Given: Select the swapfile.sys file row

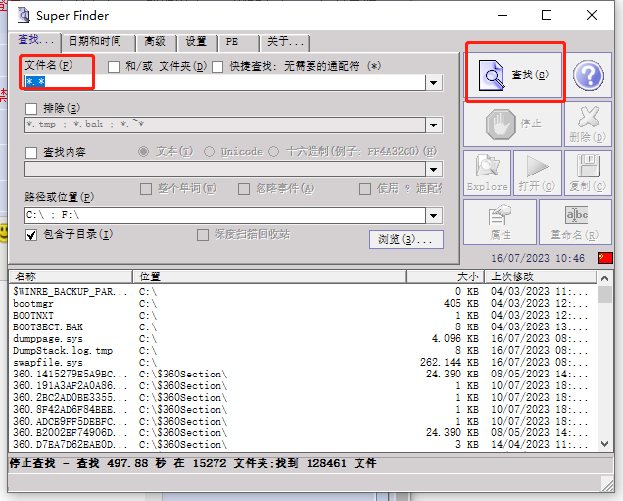Looking at the screenshot, I should click(302, 363).
